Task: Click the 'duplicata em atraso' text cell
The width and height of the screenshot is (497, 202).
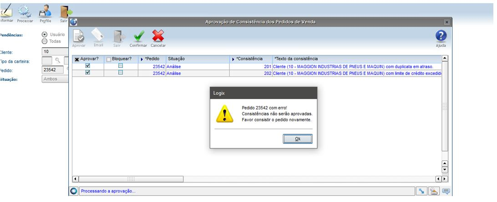Action: tap(356, 66)
